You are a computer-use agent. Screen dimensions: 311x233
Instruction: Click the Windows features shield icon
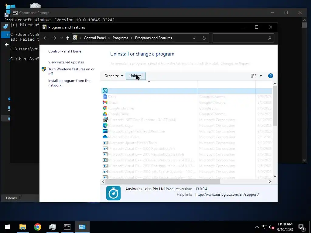(44, 69)
